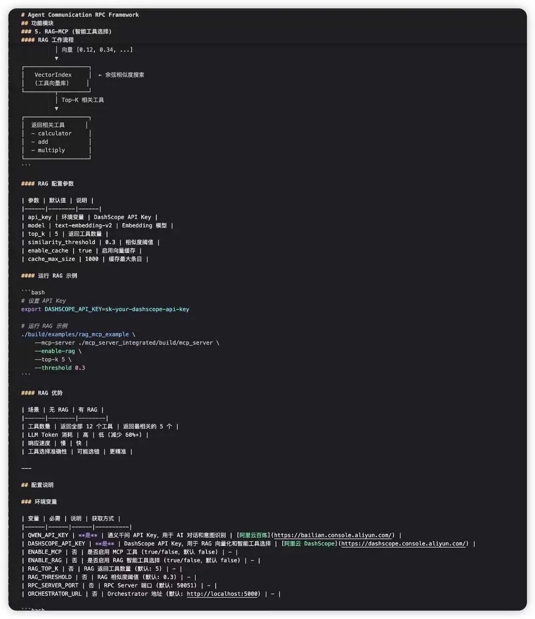
Task: Click the --threshold 0.3 option line
Action: 59,368
